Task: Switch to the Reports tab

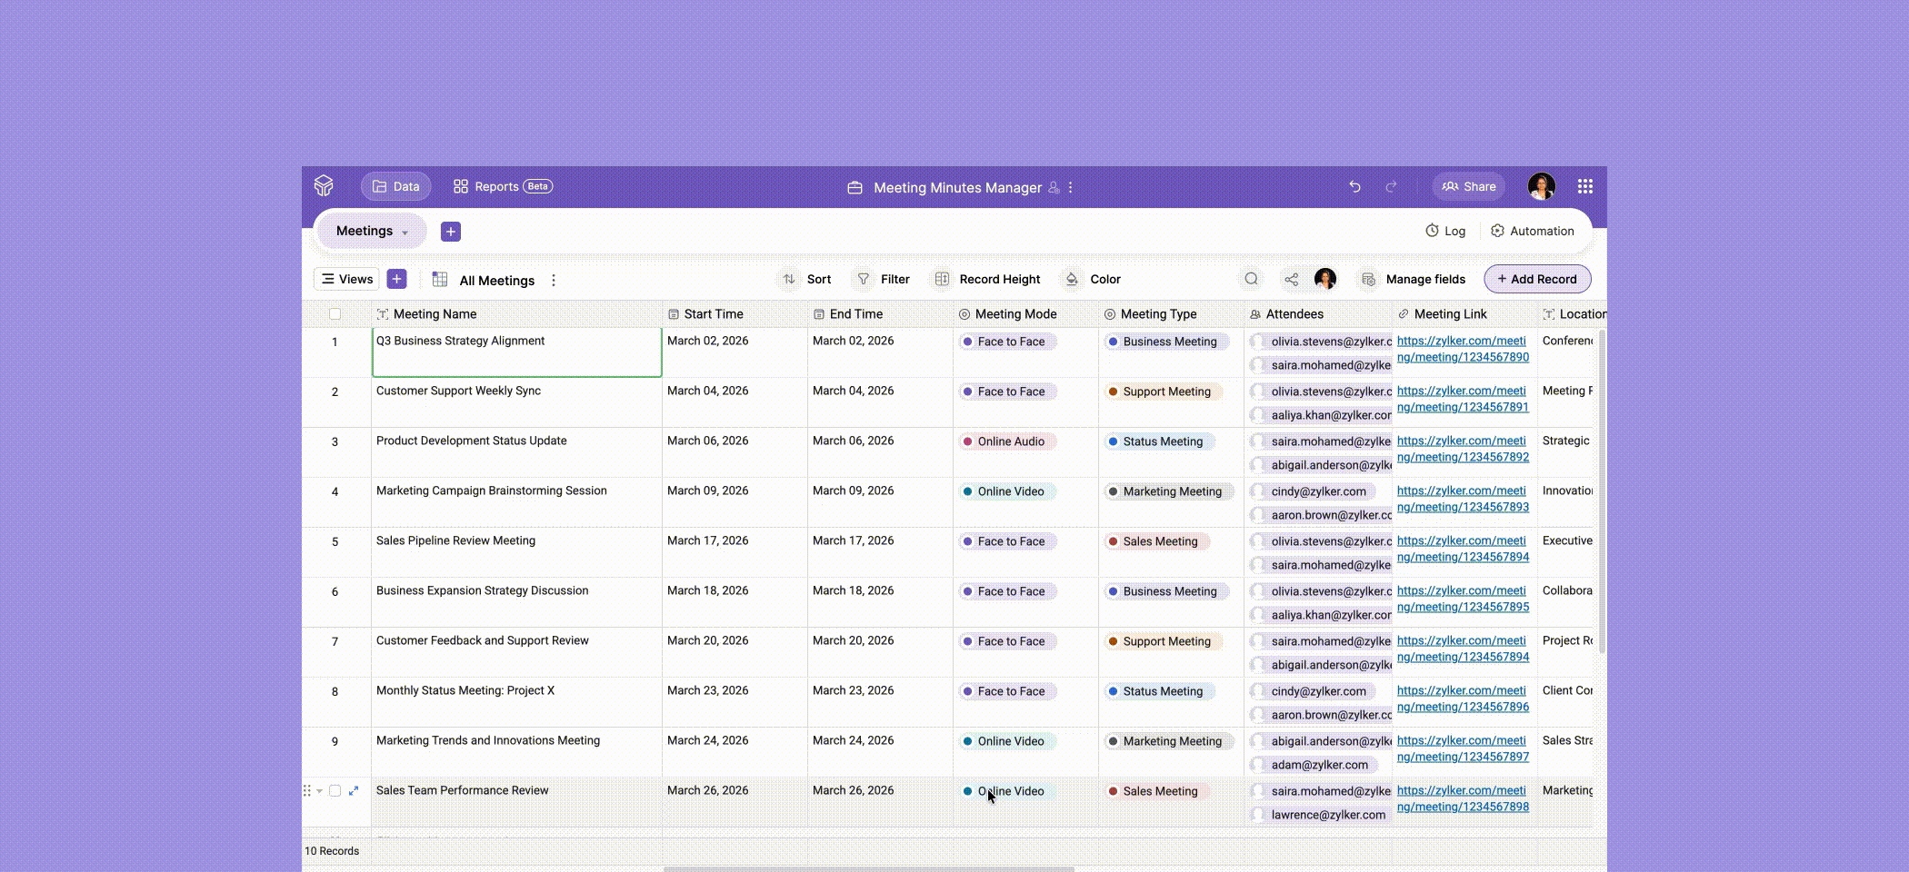Action: coord(495,185)
